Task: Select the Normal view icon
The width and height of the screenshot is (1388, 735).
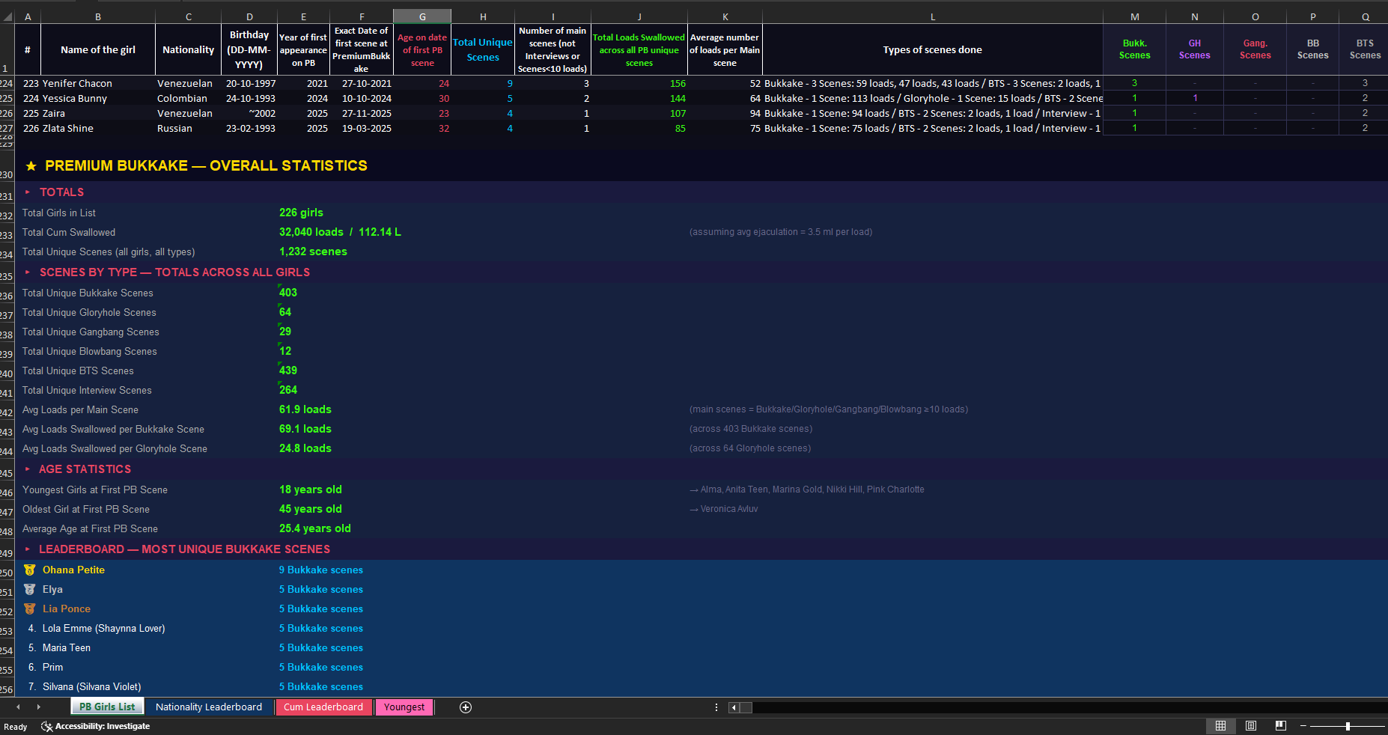Action: 1220,725
